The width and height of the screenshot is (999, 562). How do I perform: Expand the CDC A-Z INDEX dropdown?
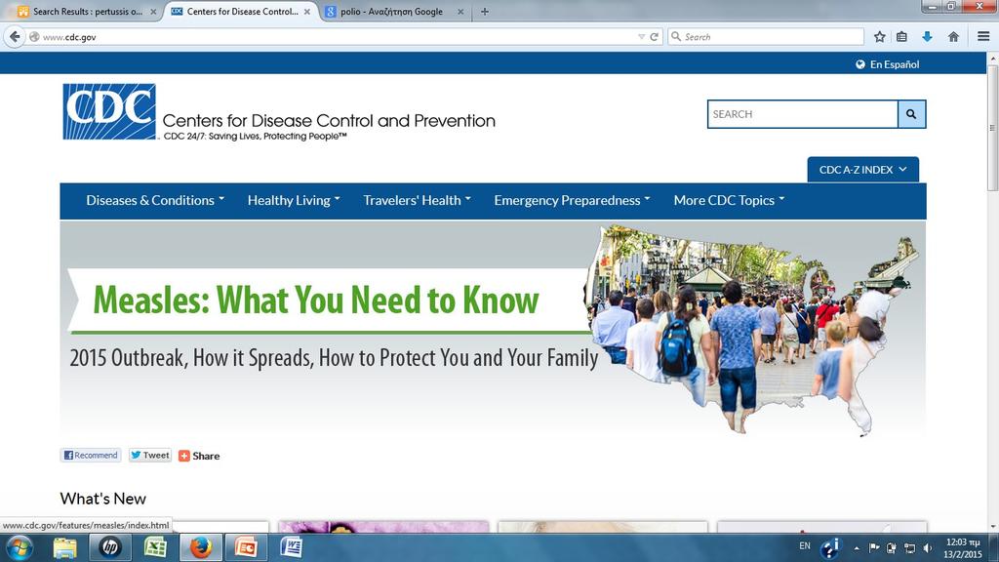pos(862,170)
